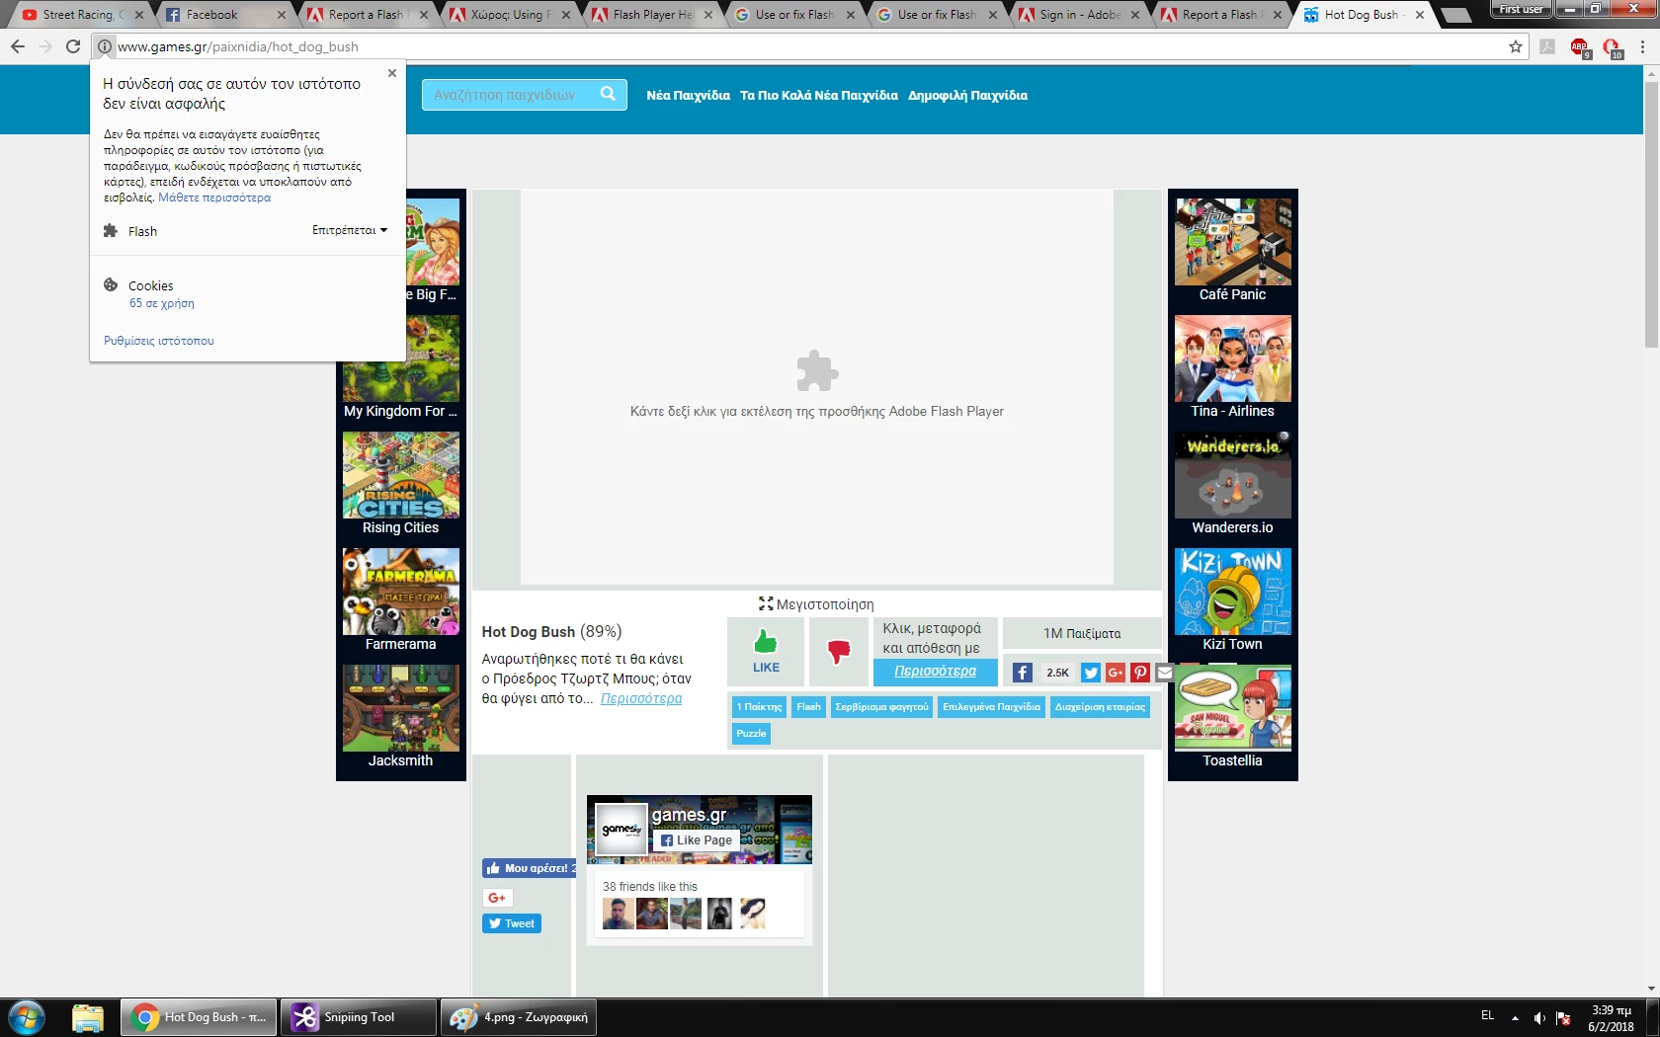1660x1037 pixels.
Task: Open Windows Explorer from the taskbar
Action: [x=87, y=1017]
